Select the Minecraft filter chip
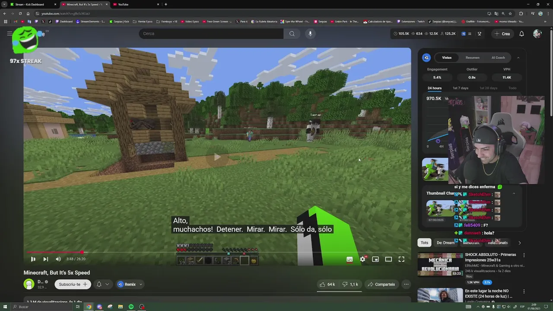The height and width of the screenshot is (311, 553). tap(471, 243)
